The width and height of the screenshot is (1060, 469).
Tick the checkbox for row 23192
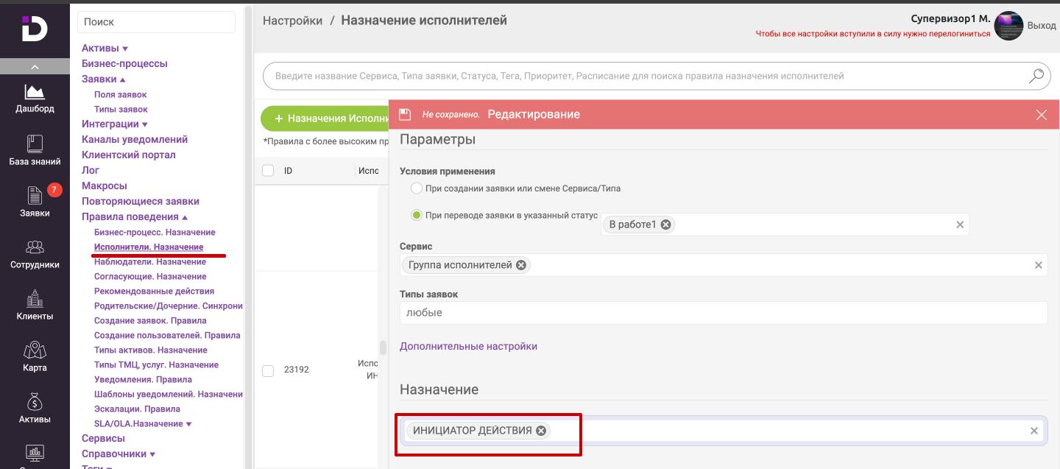tap(268, 370)
